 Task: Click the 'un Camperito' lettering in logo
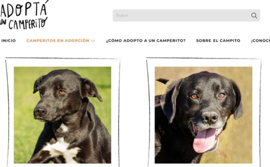click(x=24, y=24)
